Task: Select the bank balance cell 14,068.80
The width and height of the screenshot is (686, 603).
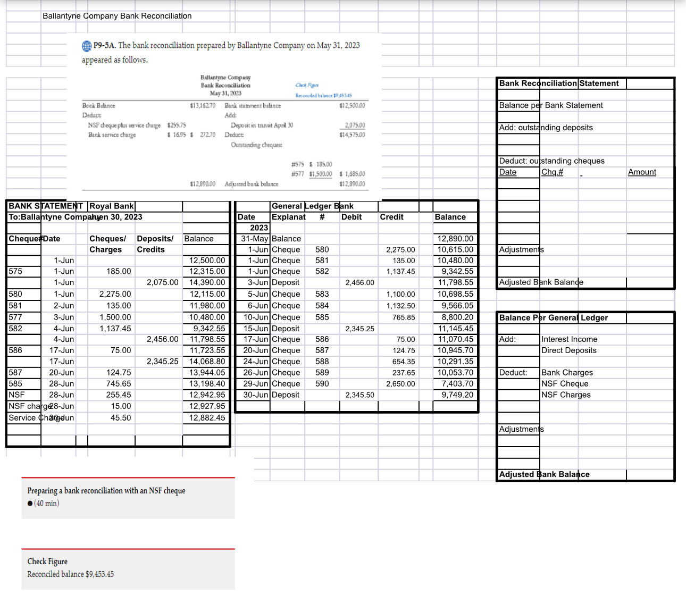Action: (x=207, y=362)
